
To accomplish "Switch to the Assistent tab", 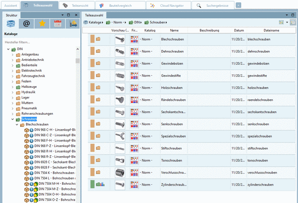I will tap(10, 6).
